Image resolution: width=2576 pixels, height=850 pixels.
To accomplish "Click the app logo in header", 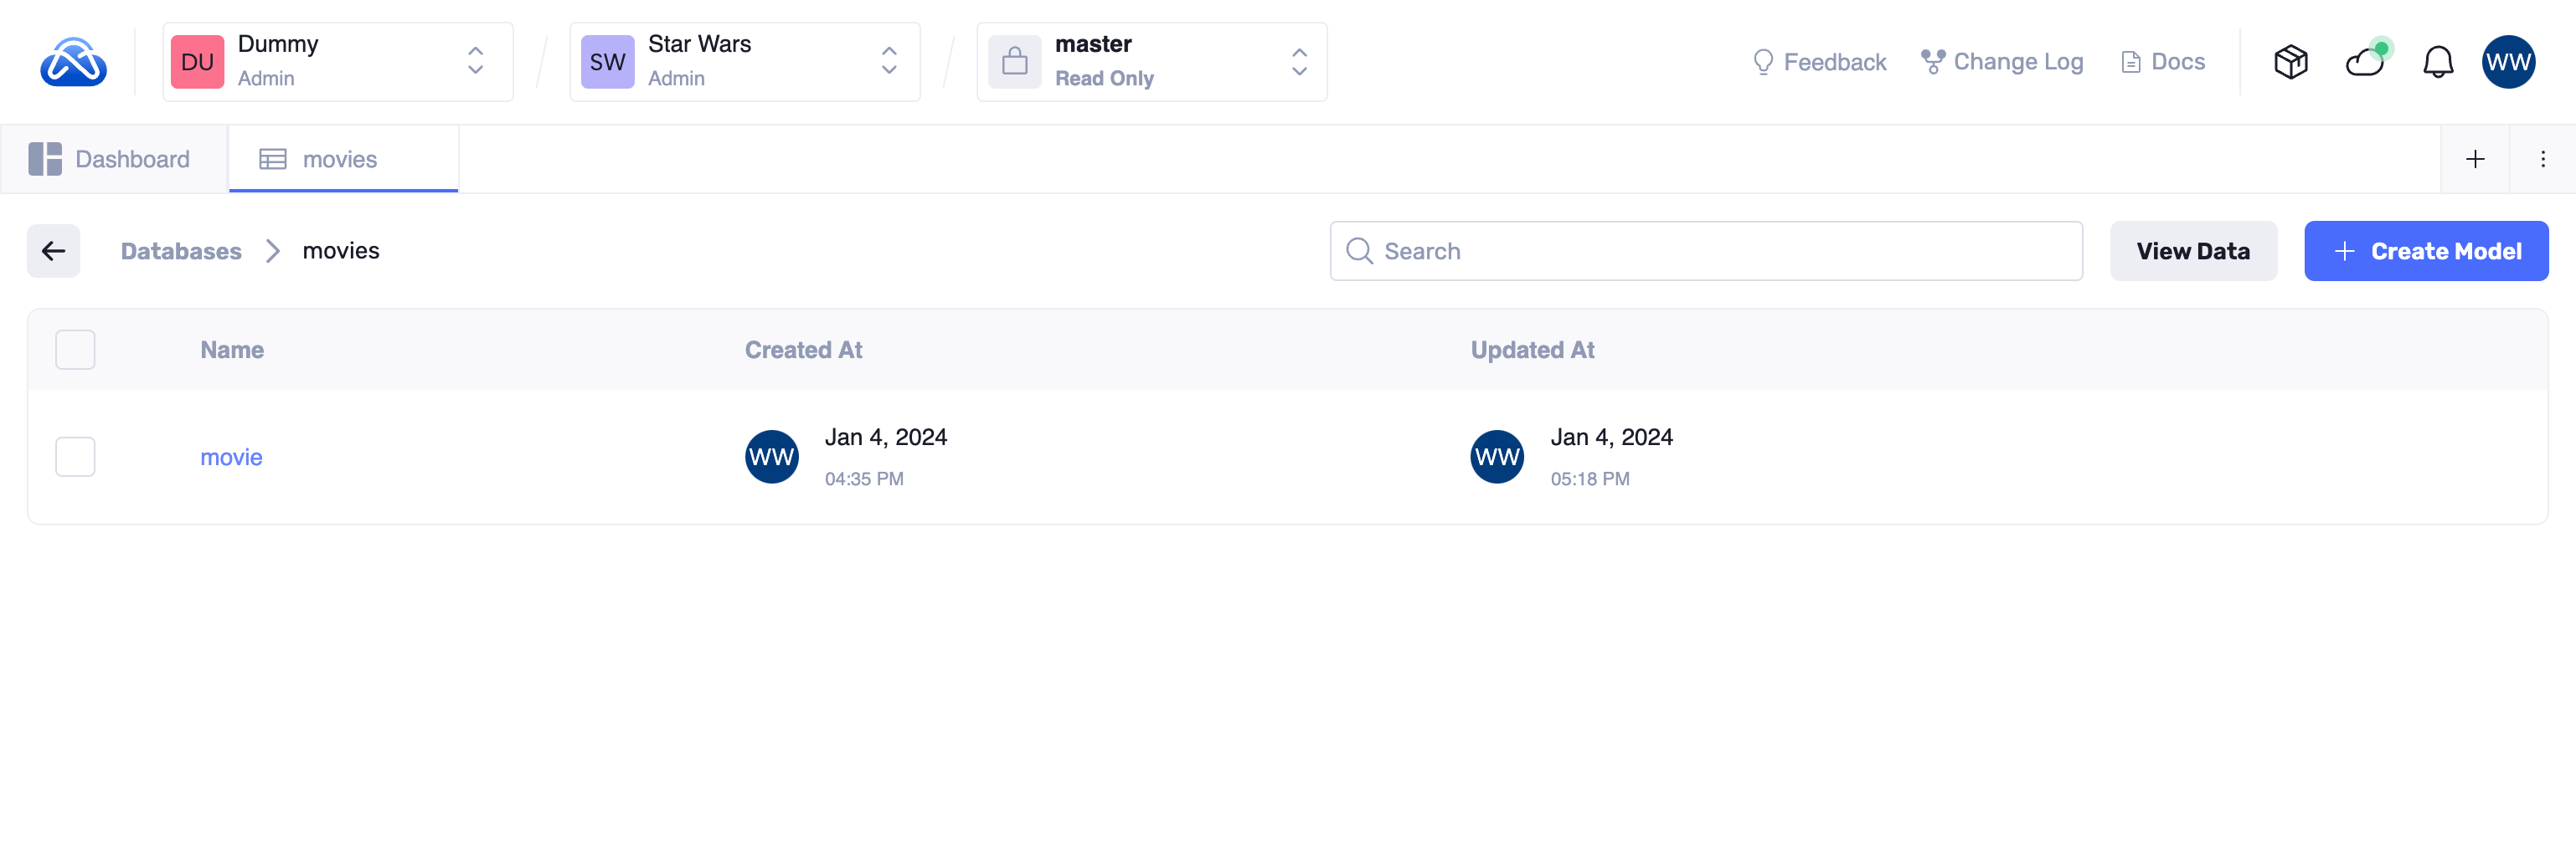I will (73, 62).
